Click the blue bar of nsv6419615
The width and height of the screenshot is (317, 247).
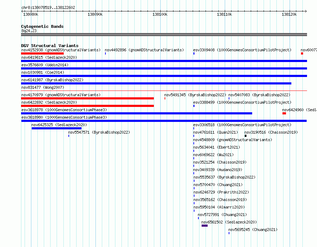(164, 61)
